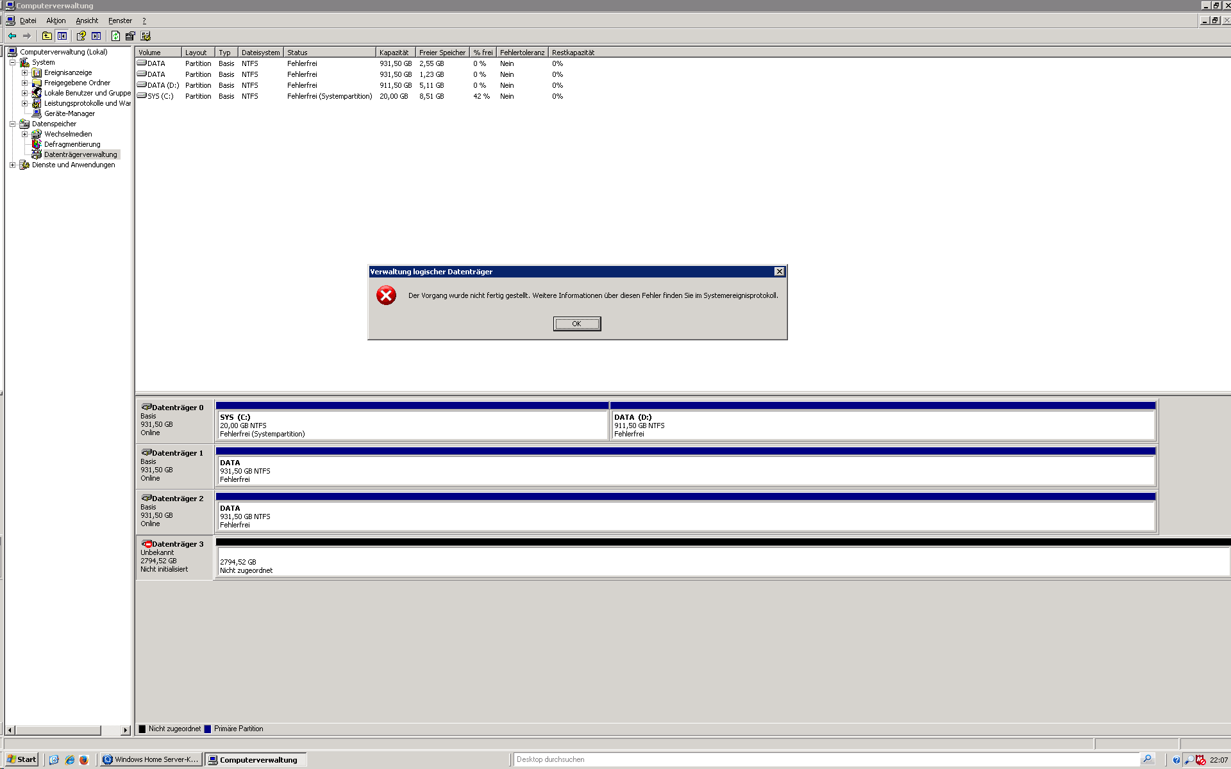Sort by the Freier Speicher column header
The image size is (1231, 769).
coord(442,53)
